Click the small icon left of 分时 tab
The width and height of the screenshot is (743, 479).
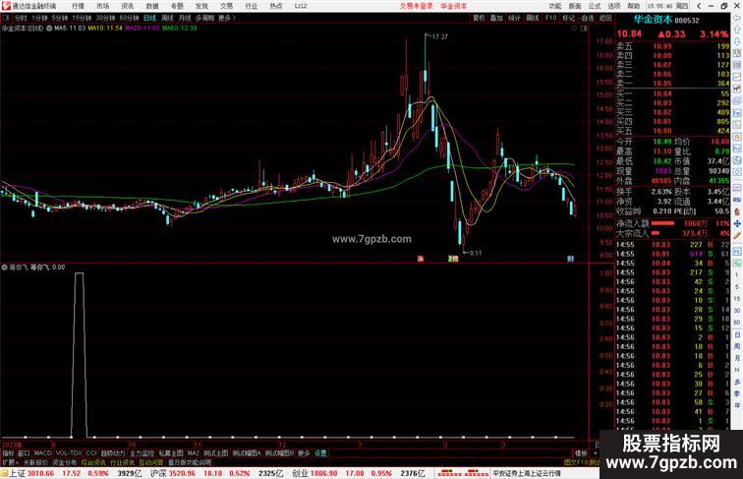pyautogui.click(x=6, y=18)
